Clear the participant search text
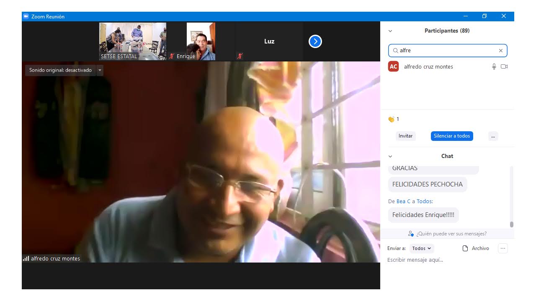The height and width of the screenshot is (301, 536). point(500,51)
